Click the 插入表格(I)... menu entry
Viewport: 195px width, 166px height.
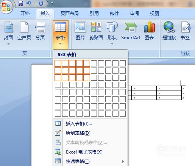[x=90, y=124]
